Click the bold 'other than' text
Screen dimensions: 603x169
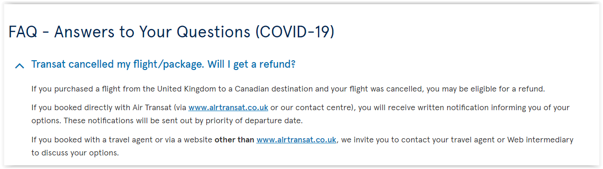(234, 140)
